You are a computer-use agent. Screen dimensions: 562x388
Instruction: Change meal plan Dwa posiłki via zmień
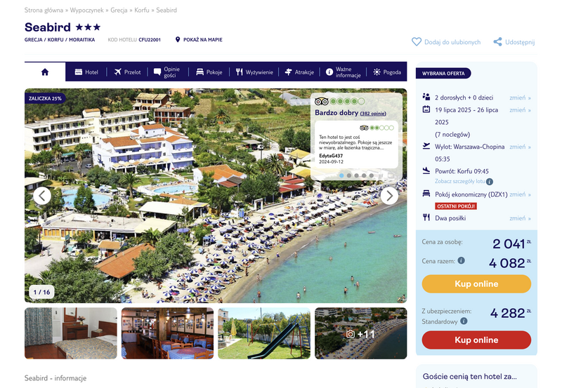[520, 218]
